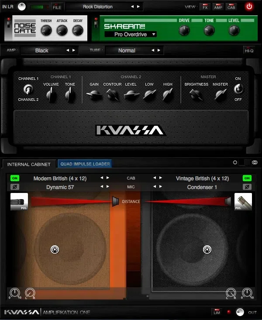
Task: Adjust the input level knob
Action: pos(22,7)
